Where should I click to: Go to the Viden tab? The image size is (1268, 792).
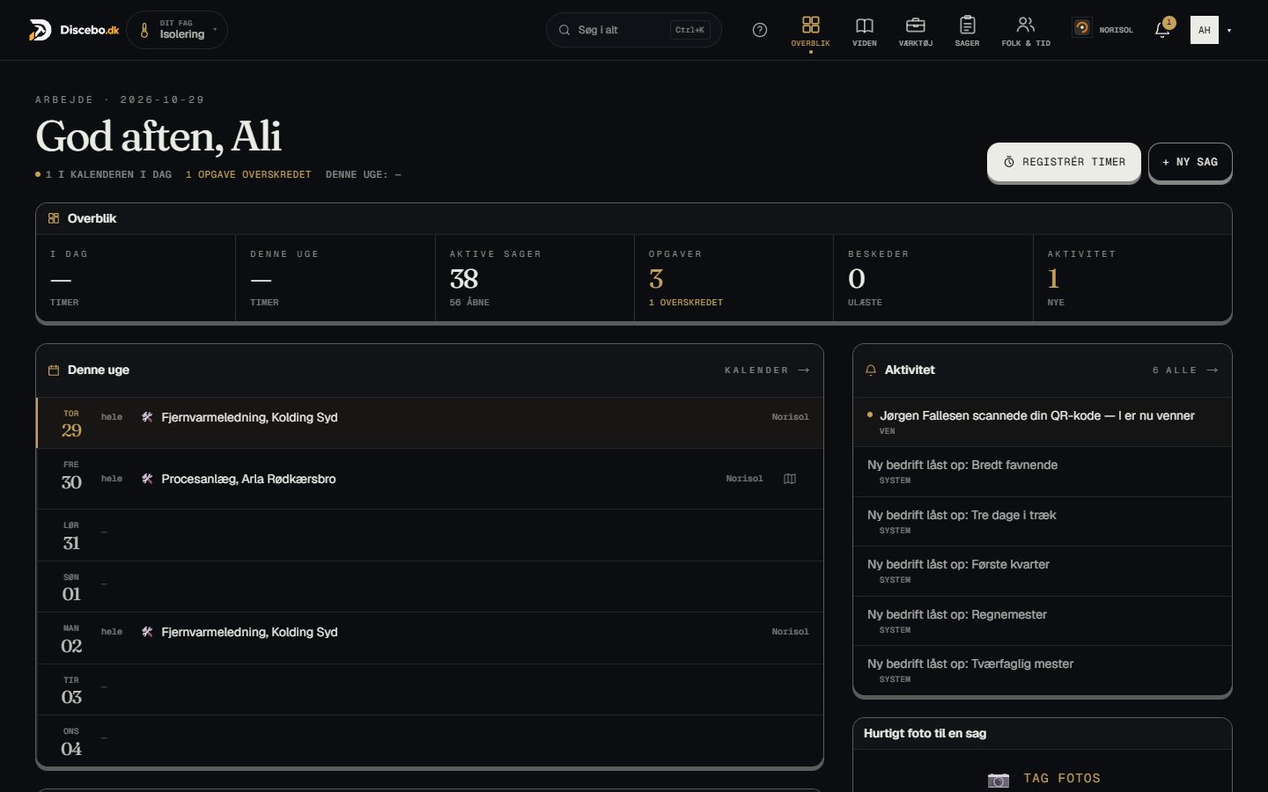click(865, 31)
